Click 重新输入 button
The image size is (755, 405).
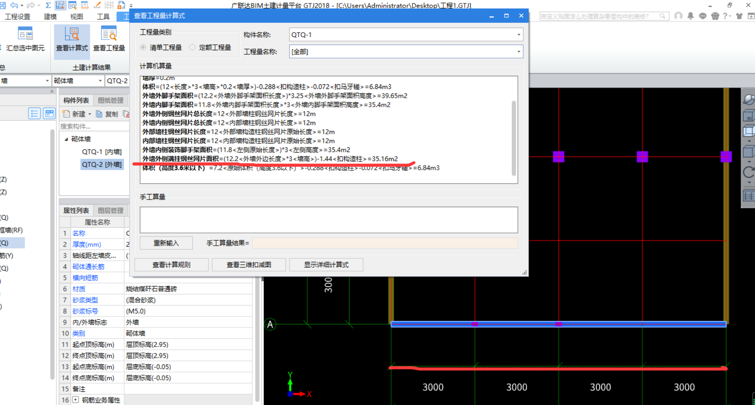166,243
